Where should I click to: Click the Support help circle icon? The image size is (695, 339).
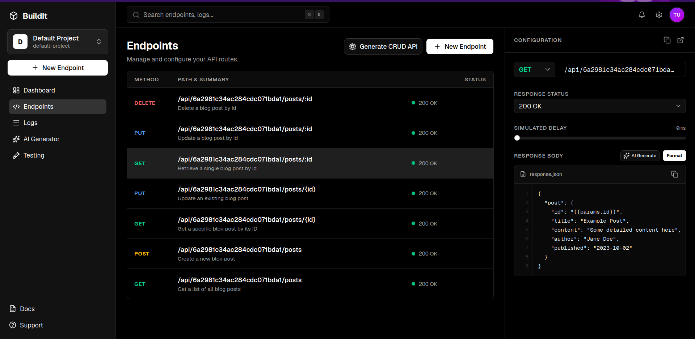point(13,325)
